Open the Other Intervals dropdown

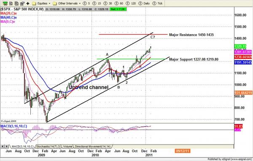(x=67, y=3)
